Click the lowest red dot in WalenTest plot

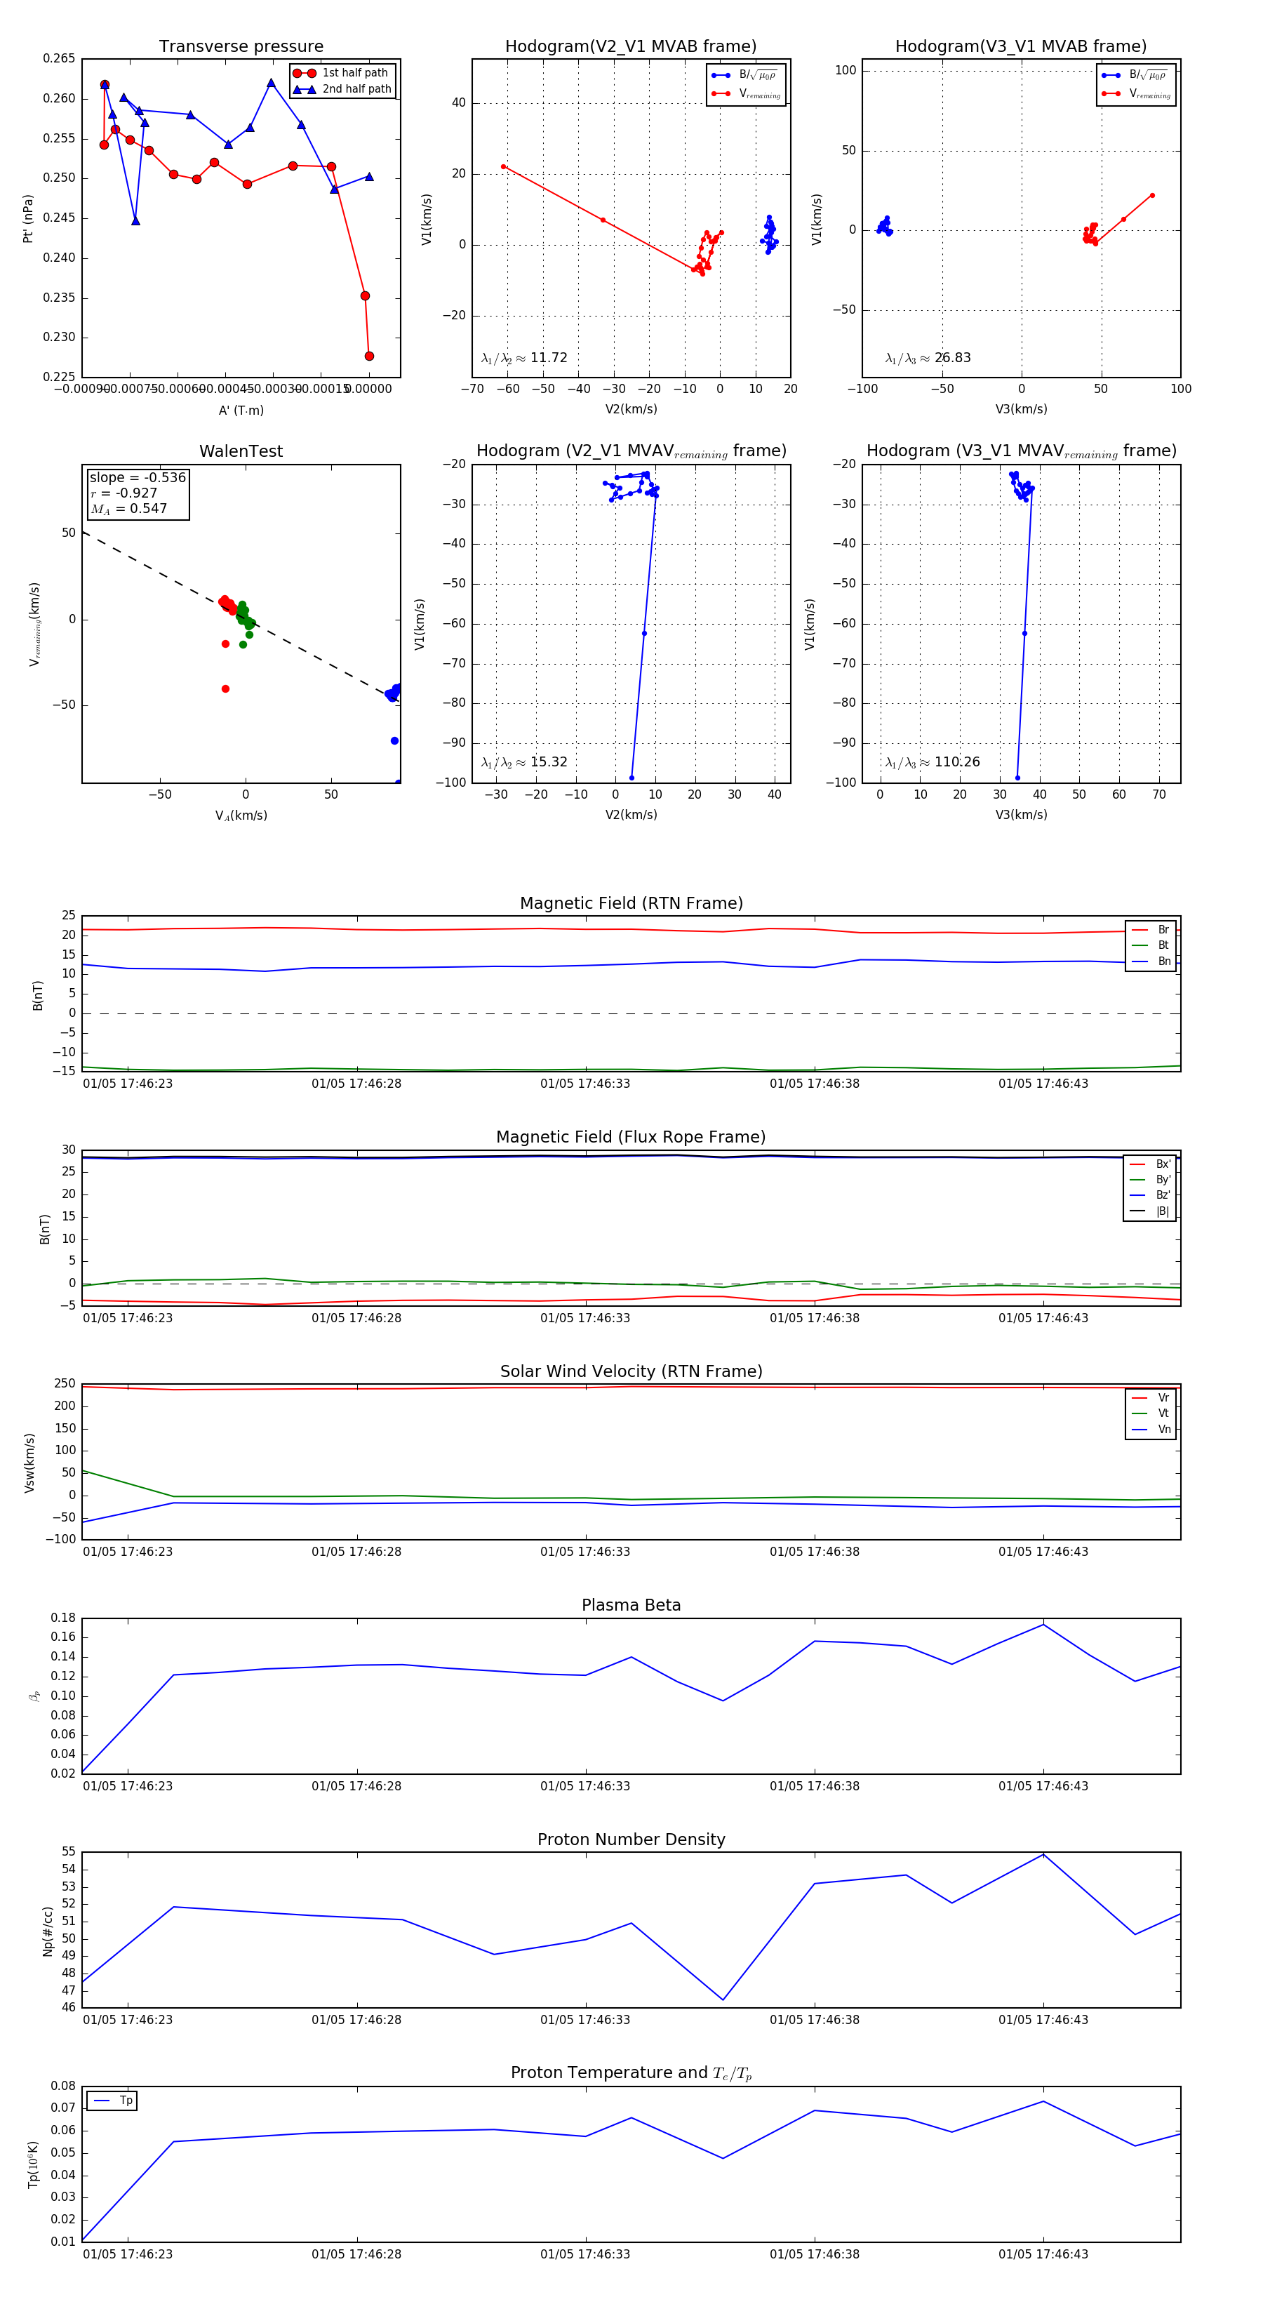point(226,688)
